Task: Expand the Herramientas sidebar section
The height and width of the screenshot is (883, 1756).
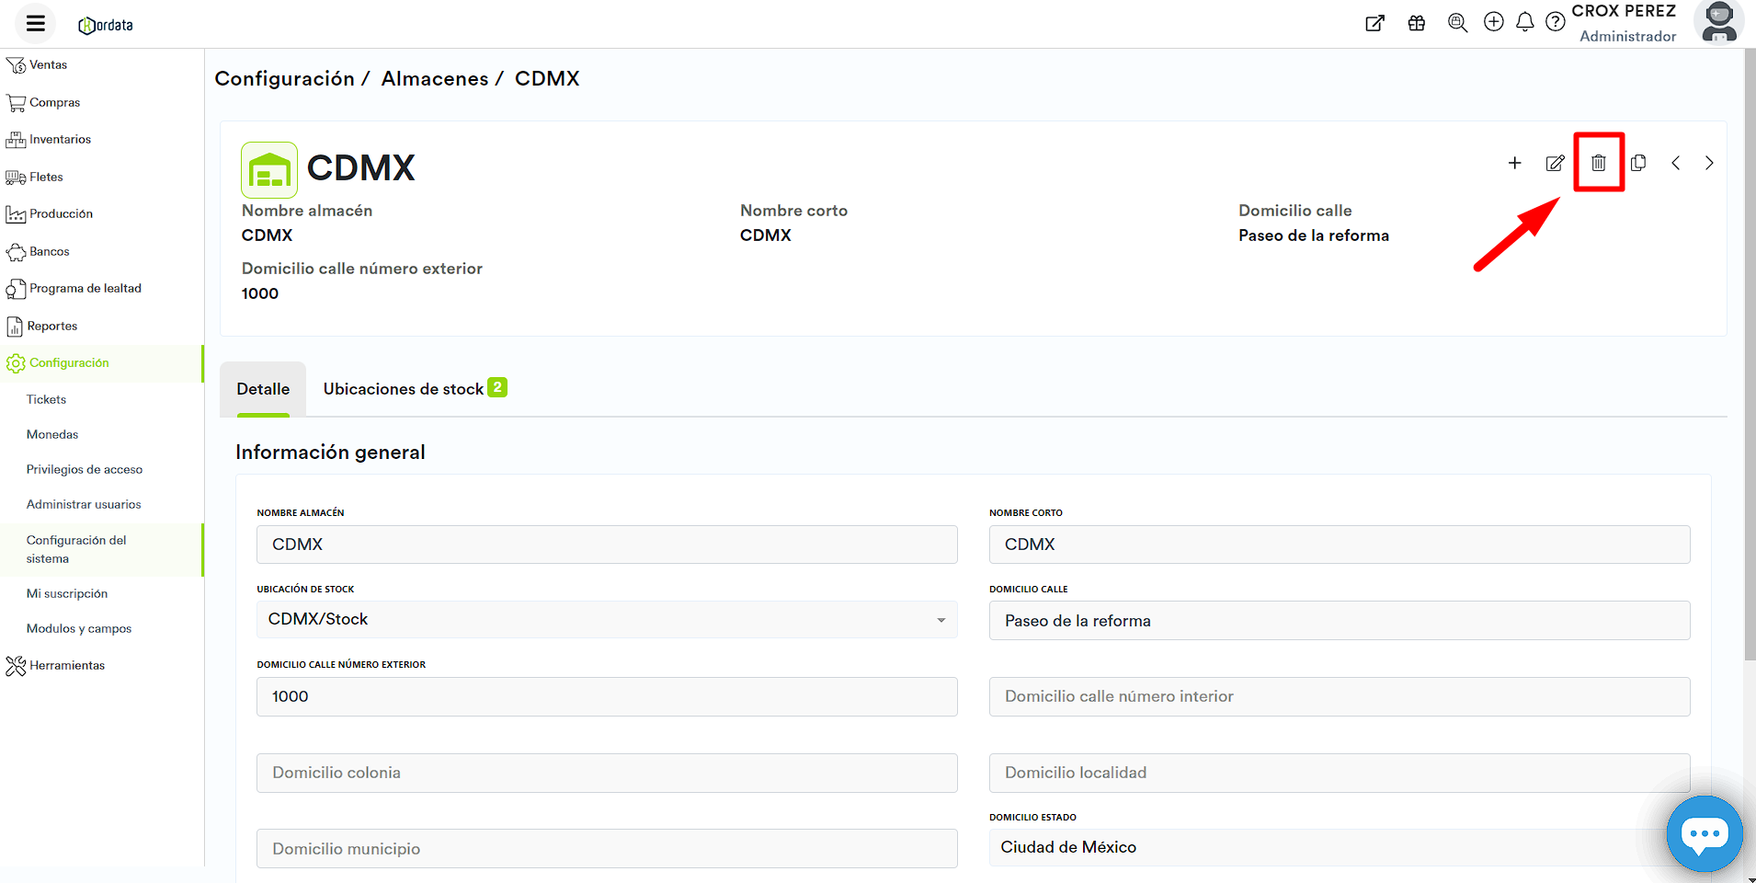Action: 66,666
